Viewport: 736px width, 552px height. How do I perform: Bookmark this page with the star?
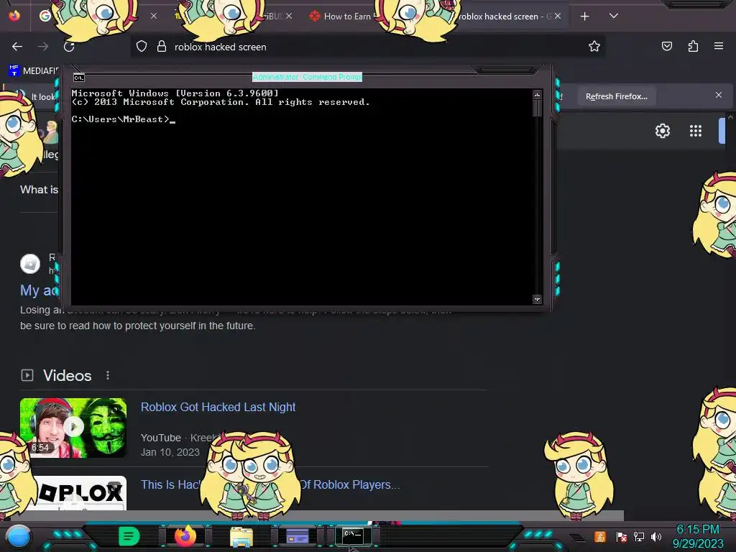[x=594, y=46]
